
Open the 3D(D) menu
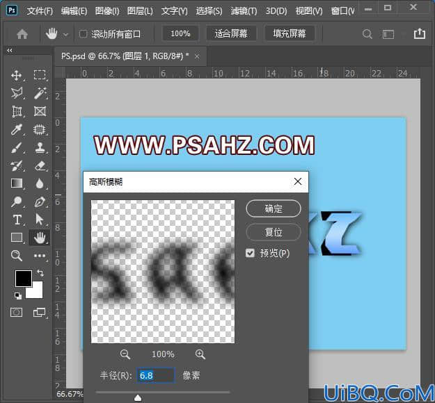point(276,11)
